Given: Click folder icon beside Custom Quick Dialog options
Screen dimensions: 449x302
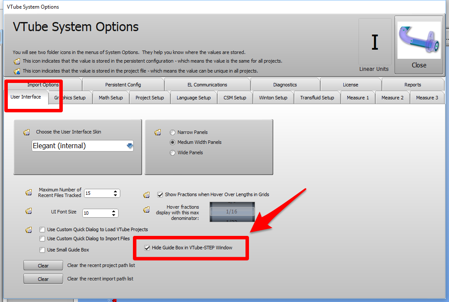Looking at the screenshot, I should point(29,230).
